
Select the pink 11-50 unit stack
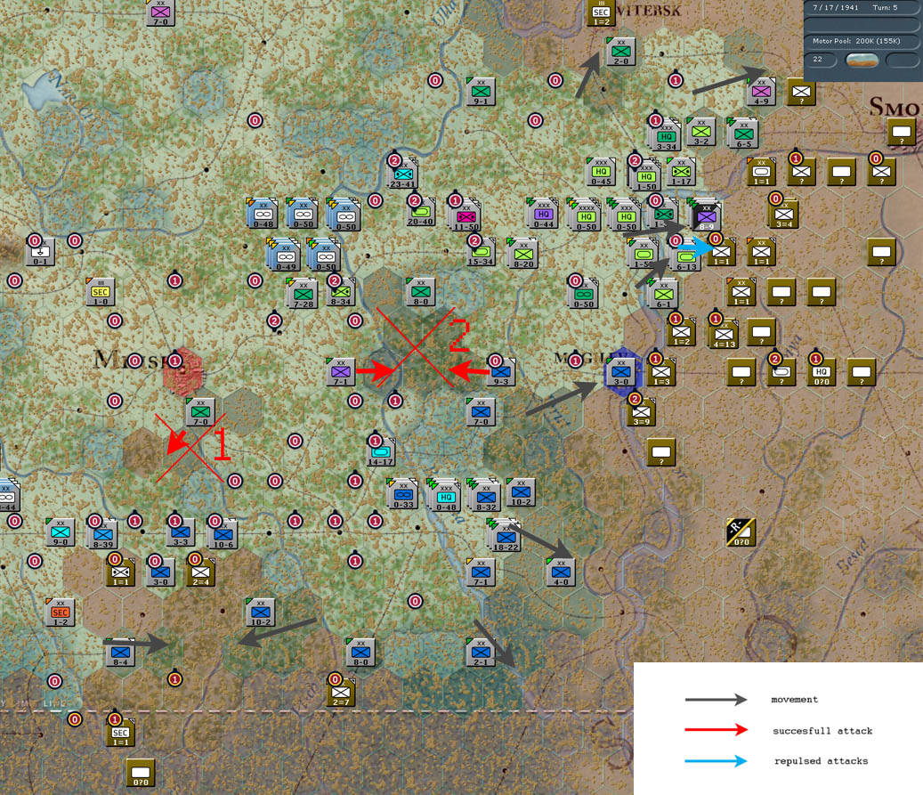click(x=466, y=216)
